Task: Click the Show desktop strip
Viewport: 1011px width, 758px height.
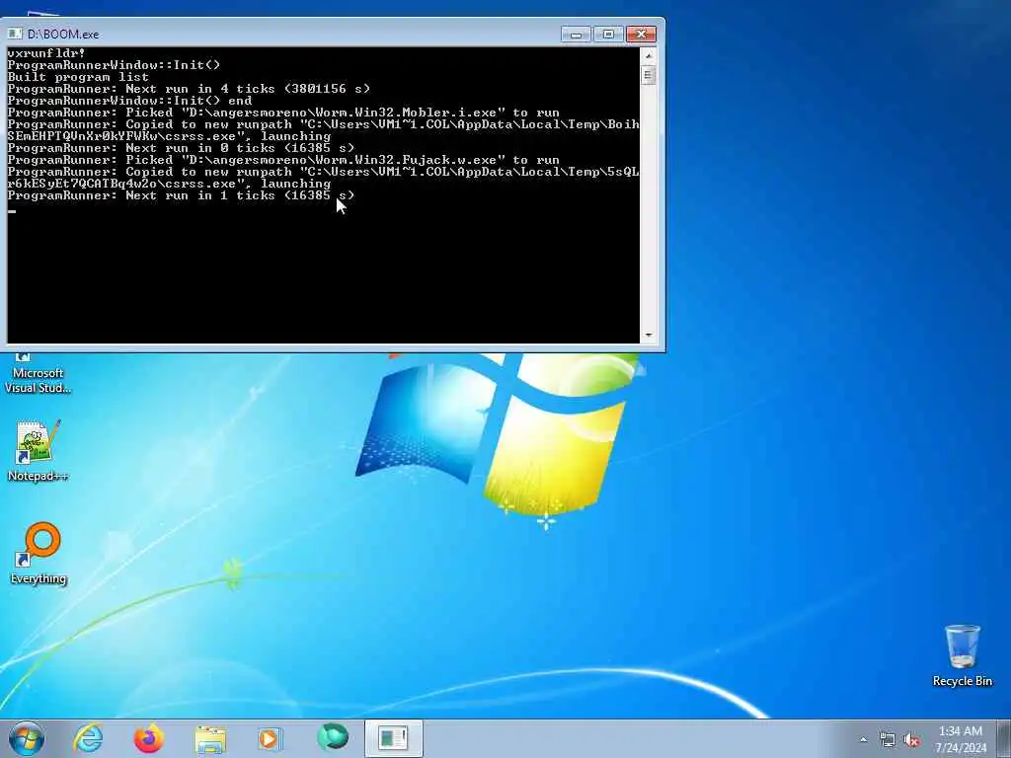Action: coord(1004,738)
